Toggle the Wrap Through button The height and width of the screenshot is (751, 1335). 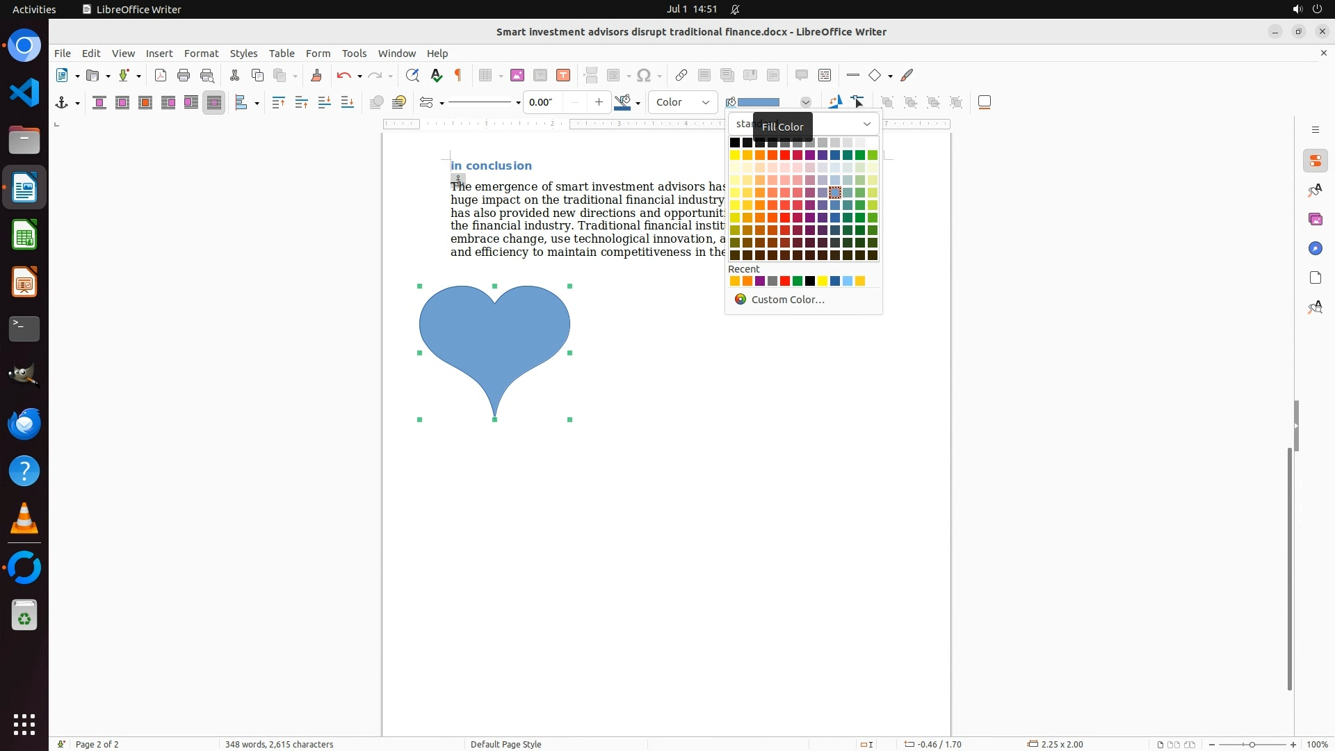214,103
